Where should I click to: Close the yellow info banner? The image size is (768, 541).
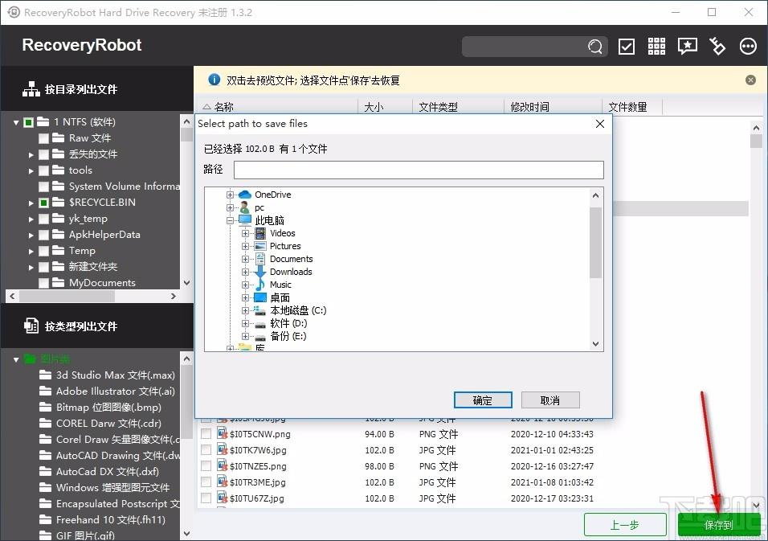[750, 80]
